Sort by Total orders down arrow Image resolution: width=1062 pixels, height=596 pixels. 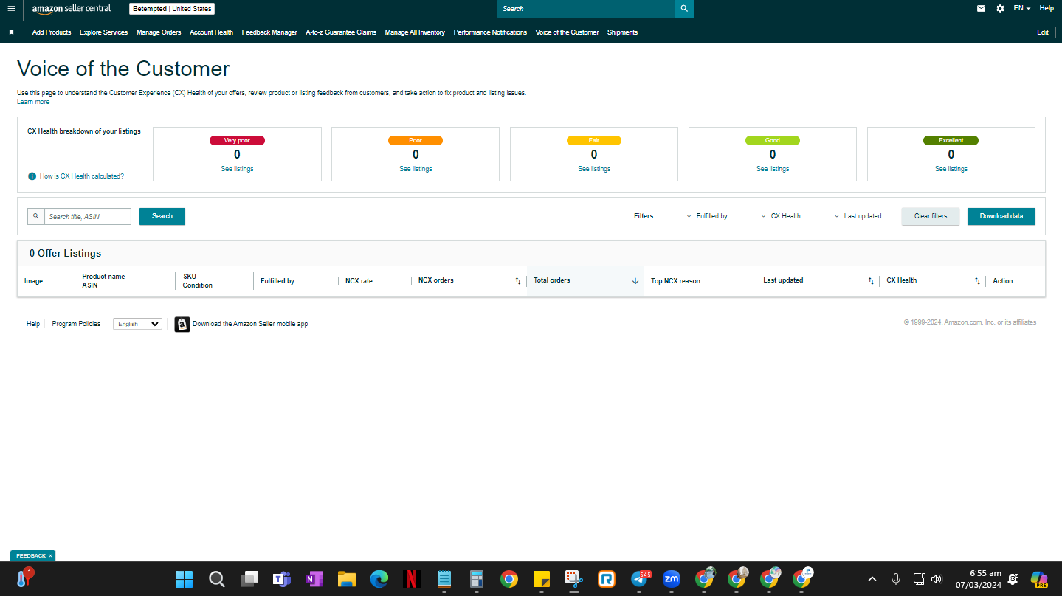(635, 281)
